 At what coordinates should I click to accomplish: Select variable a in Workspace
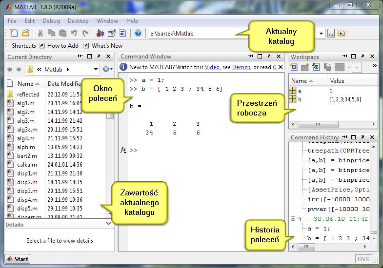[x=300, y=91]
